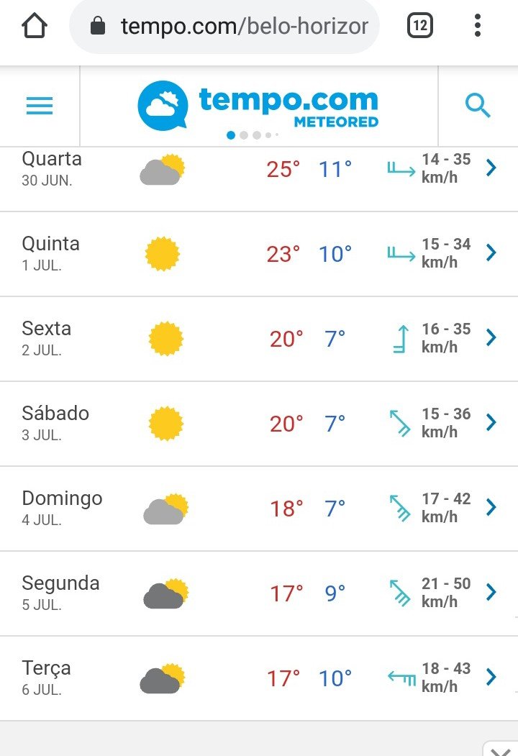Viewport: 518px width, 756px height.
Task: Expand Domingo 4 JUL. details chevron
Action: coord(491,507)
